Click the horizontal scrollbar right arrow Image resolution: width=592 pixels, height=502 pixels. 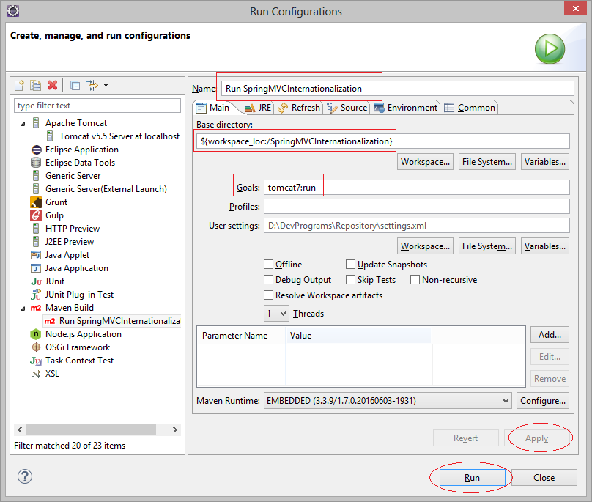(x=175, y=430)
